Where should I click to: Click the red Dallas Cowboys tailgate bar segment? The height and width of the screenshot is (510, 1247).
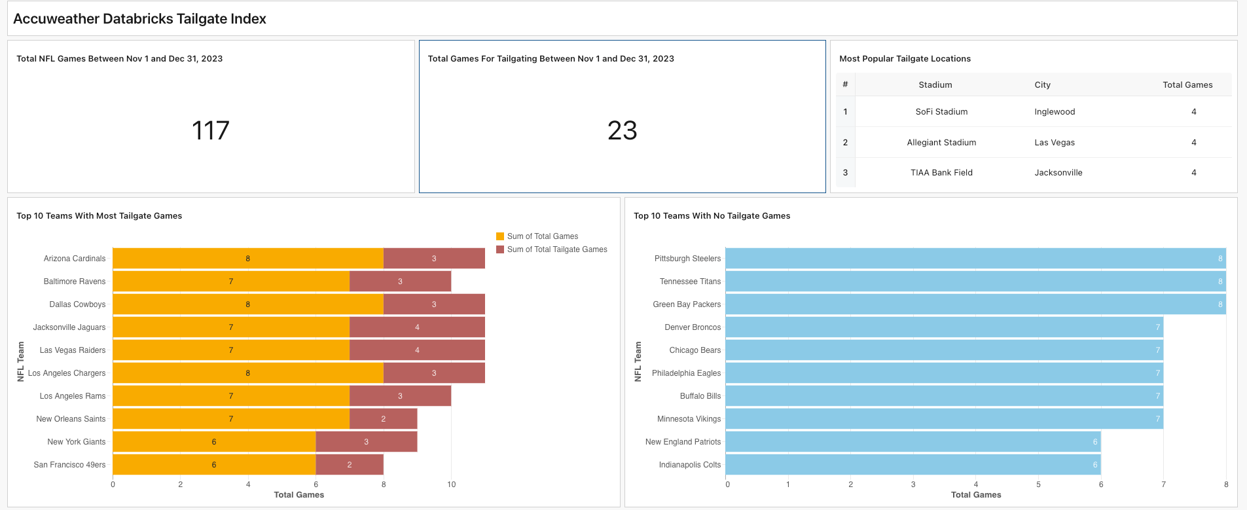coord(434,304)
